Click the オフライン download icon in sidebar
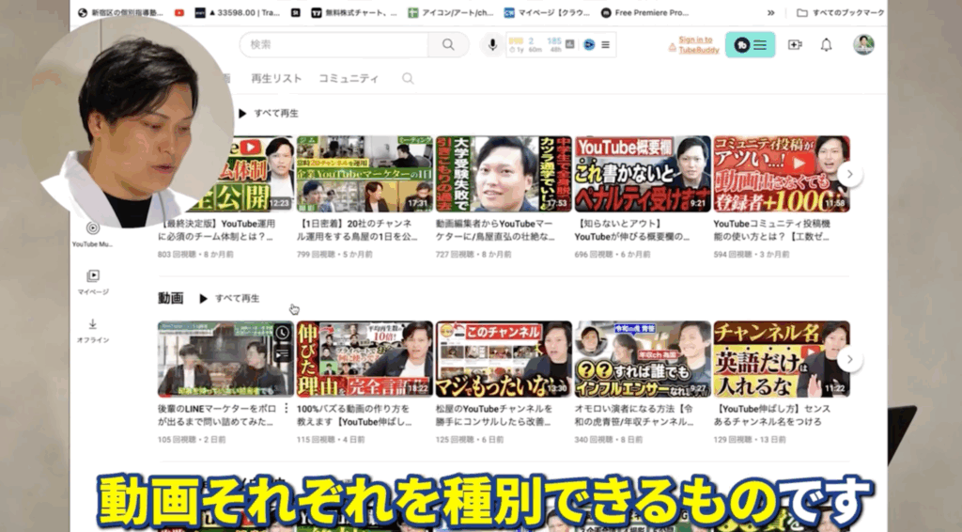This screenshot has height=532, width=962. (92, 324)
